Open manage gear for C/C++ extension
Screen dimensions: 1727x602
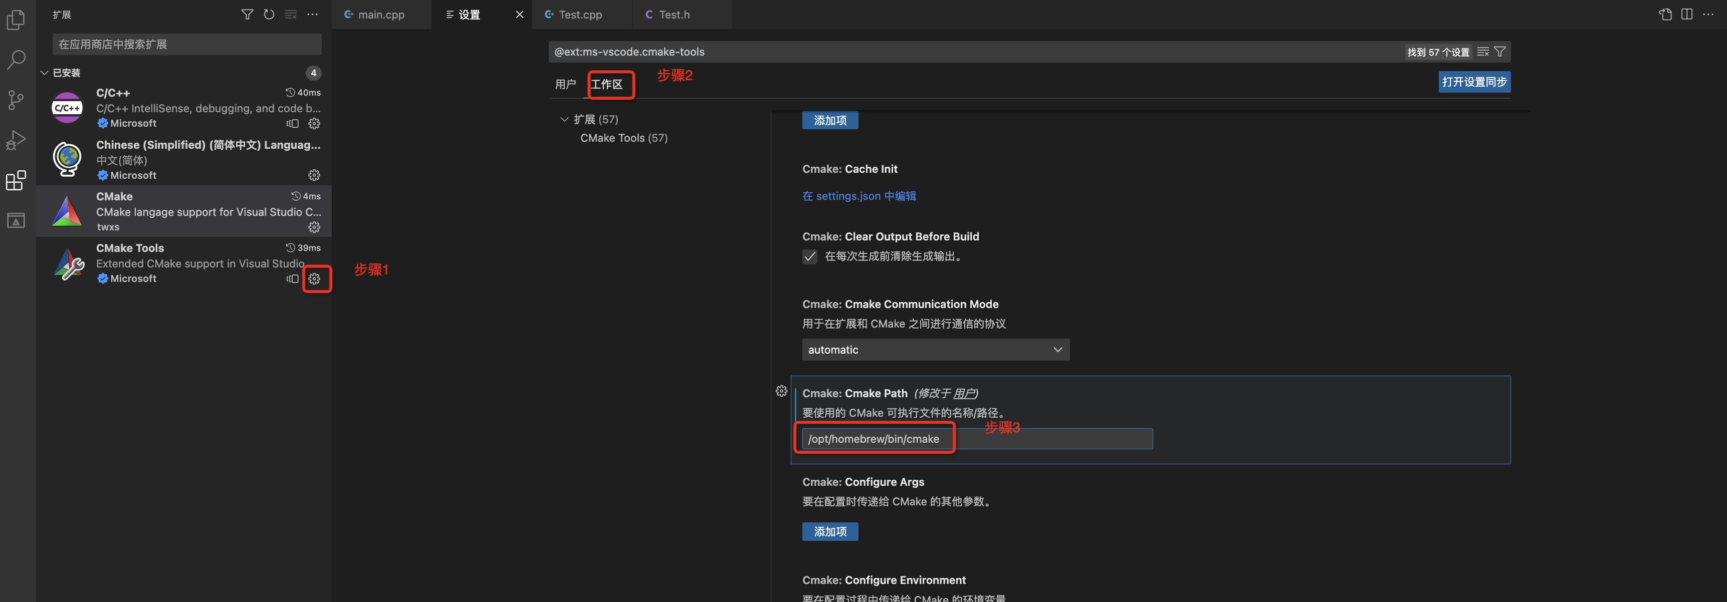pyautogui.click(x=314, y=123)
